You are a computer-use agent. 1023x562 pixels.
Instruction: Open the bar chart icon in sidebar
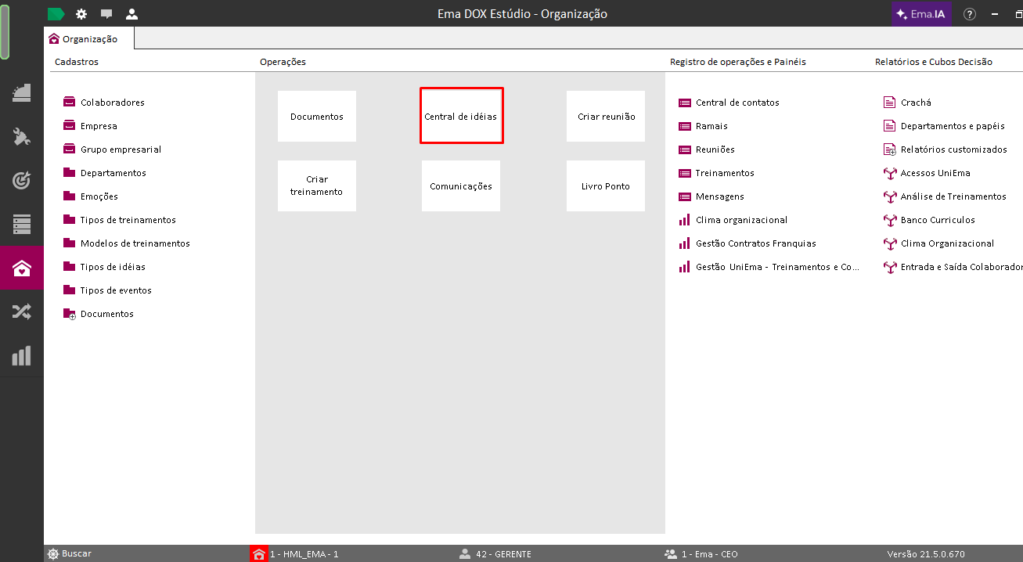(x=21, y=356)
